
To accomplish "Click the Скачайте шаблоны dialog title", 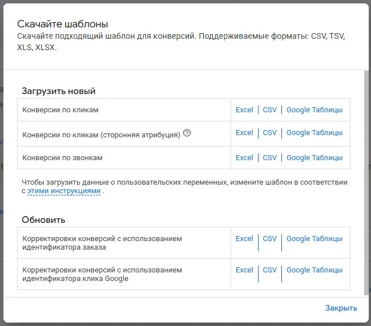I will click(62, 24).
